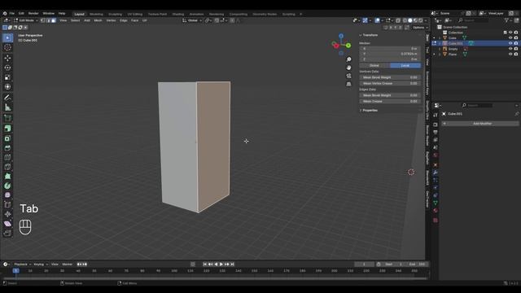Select the Rip Region tool
Viewport: 521px width, 293px height.
click(7, 234)
